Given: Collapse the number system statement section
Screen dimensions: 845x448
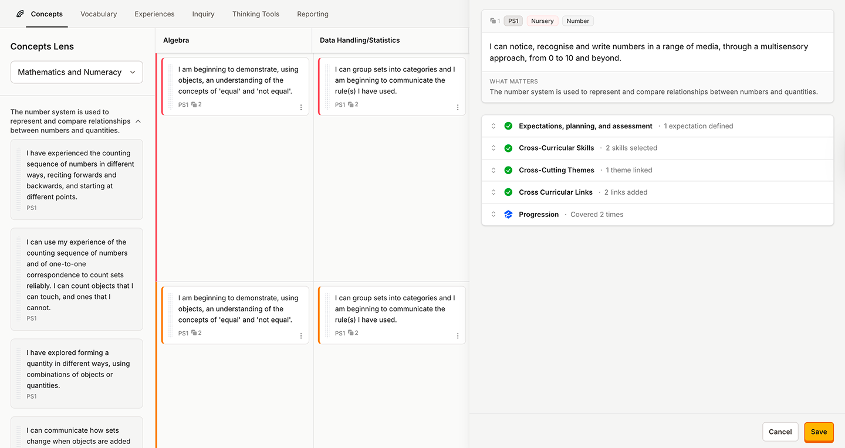Looking at the screenshot, I should [x=138, y=121].
